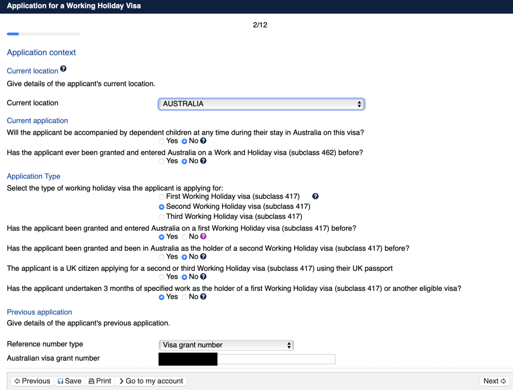Viewport: 513px width, 390px height.
Task: Click the Australian visa grant number field
Action: click(276, 359)
